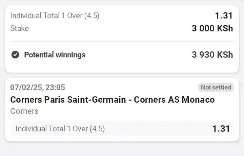Image resolution: width=244 pixels, height=156 pixels.
Task: Select the Not settled status badge
Action: click(216, 87)
